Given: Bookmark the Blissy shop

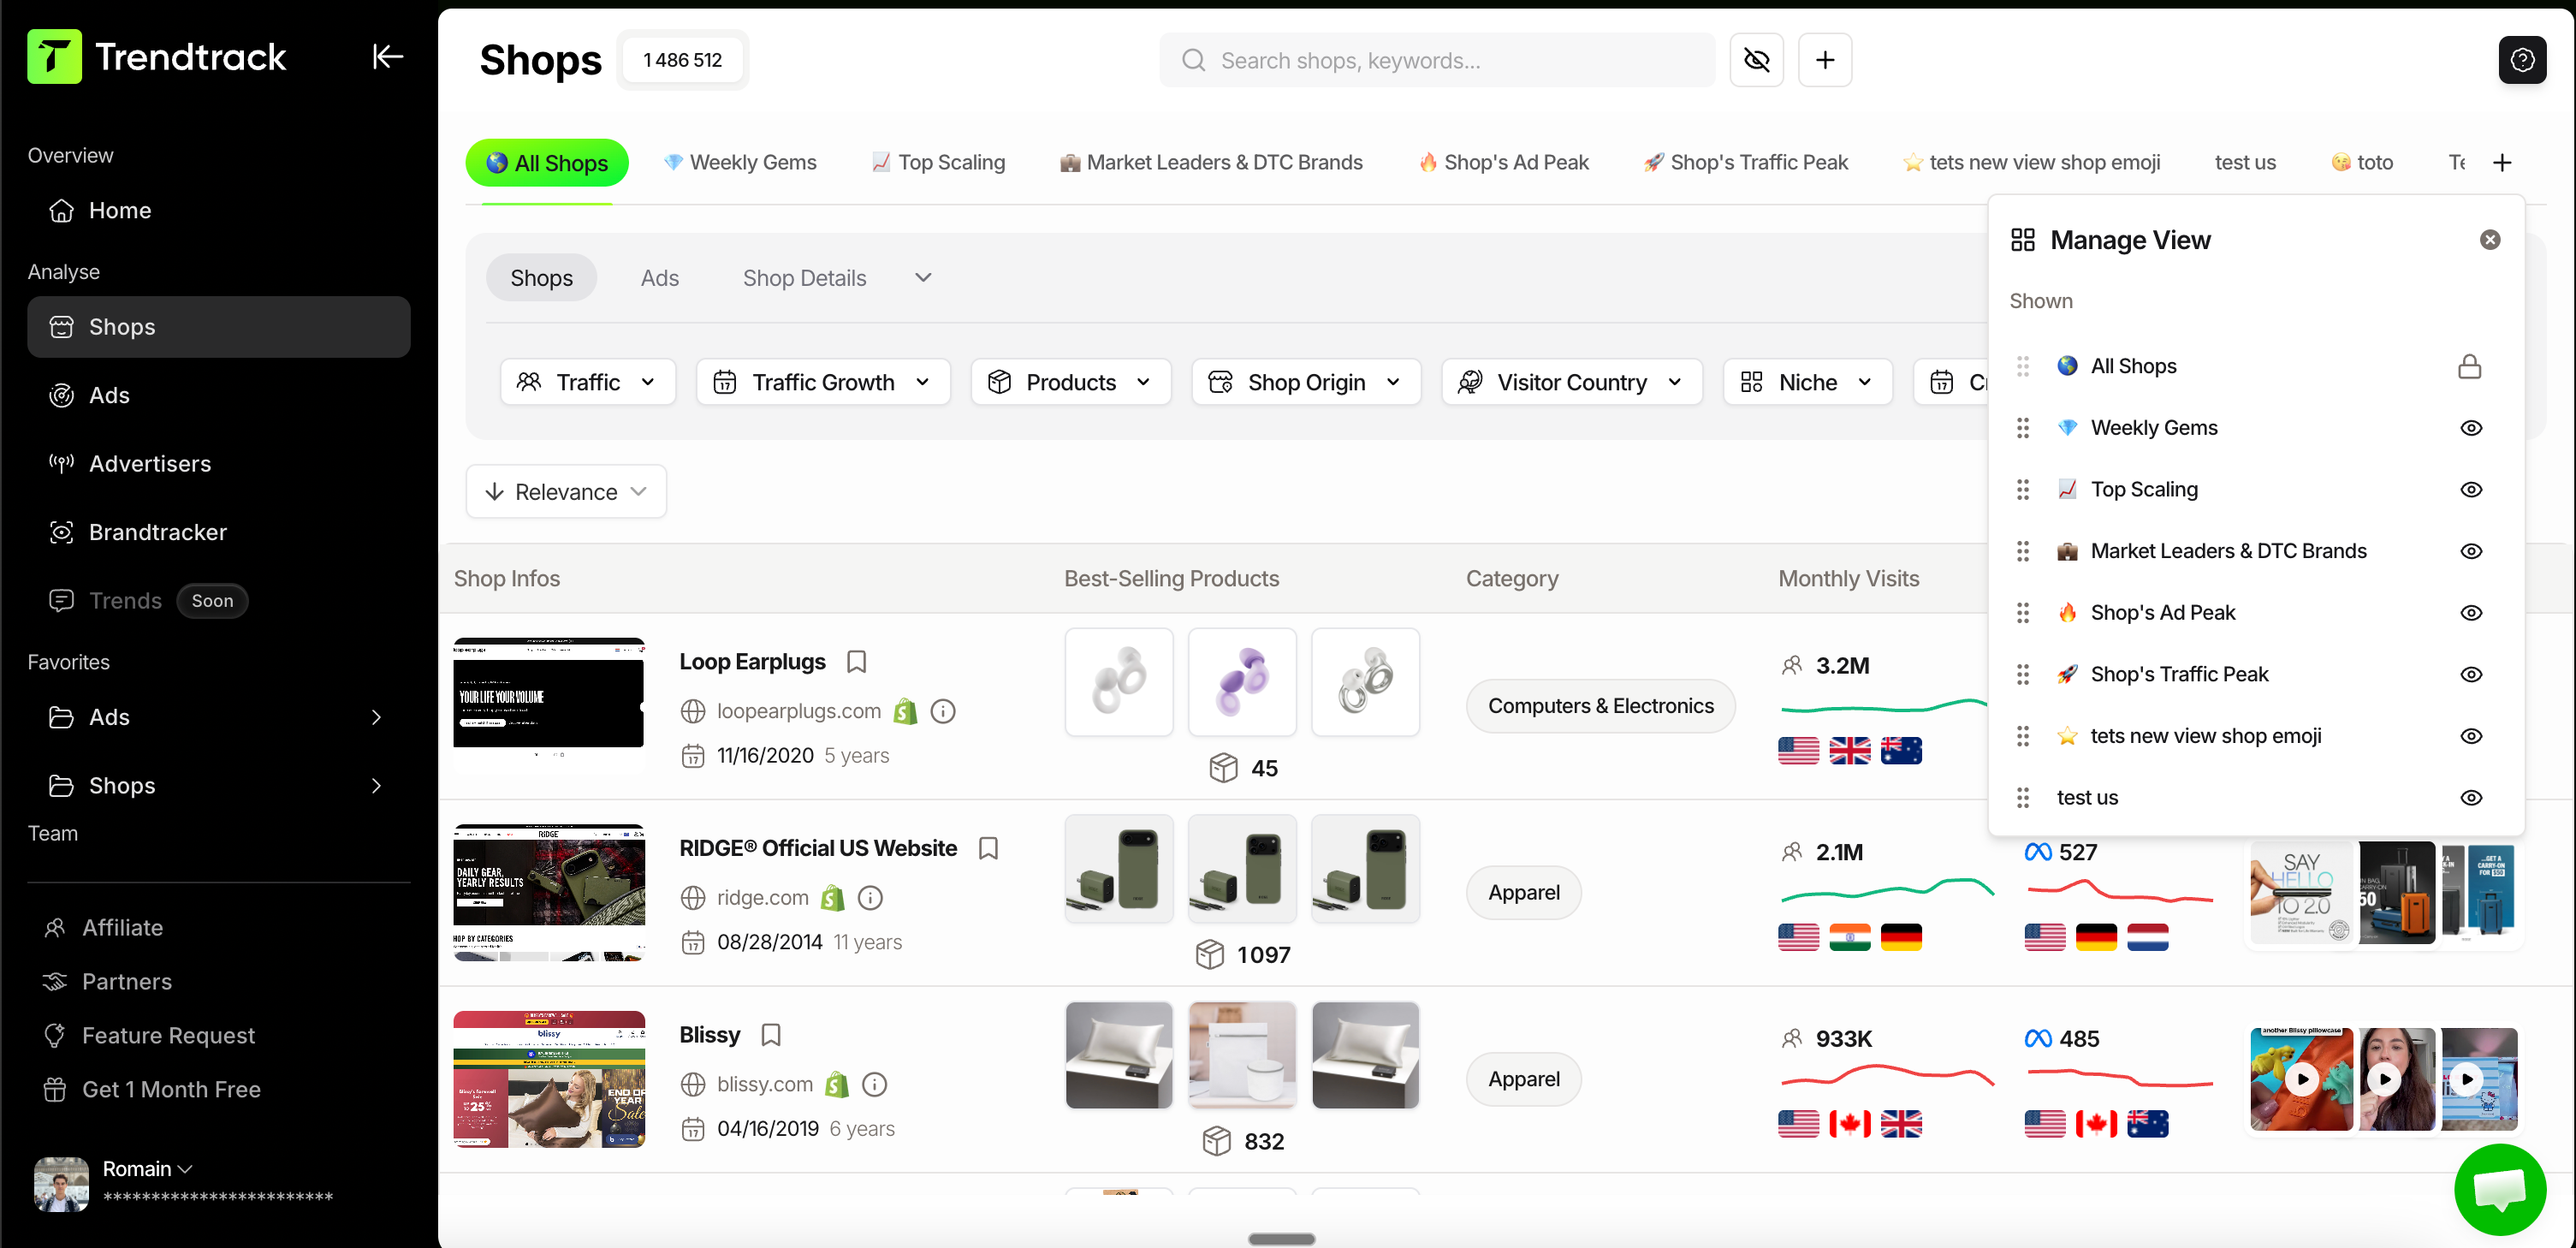Looking at the screenshot, I should (x=770, y=1035).
